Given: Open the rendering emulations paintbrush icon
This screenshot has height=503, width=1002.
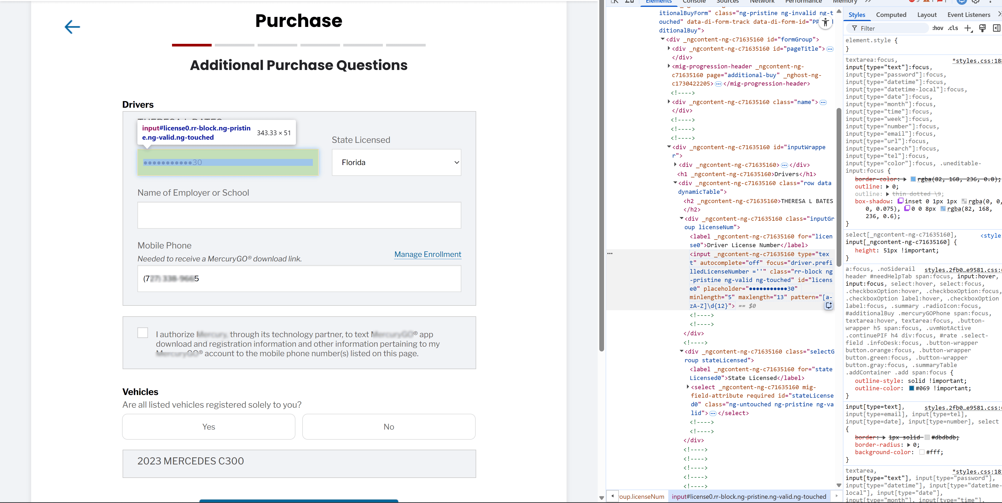Looking at the screenshot, I should (x=982, y=28).
